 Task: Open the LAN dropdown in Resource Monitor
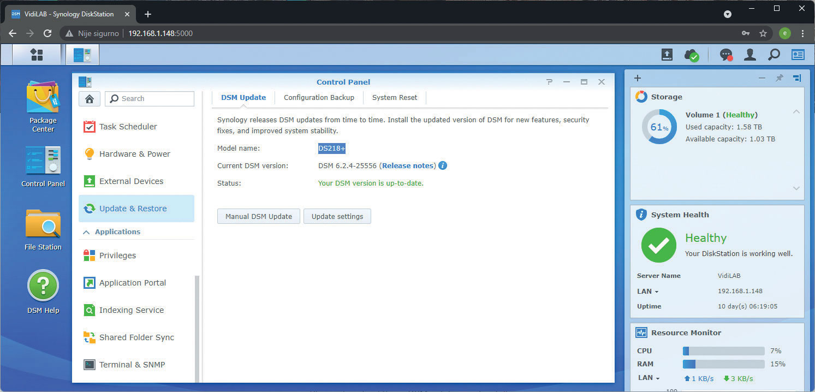point(649,378)
